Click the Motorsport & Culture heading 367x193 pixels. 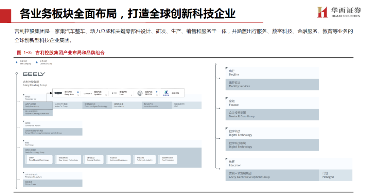click(x=33, y=176)
